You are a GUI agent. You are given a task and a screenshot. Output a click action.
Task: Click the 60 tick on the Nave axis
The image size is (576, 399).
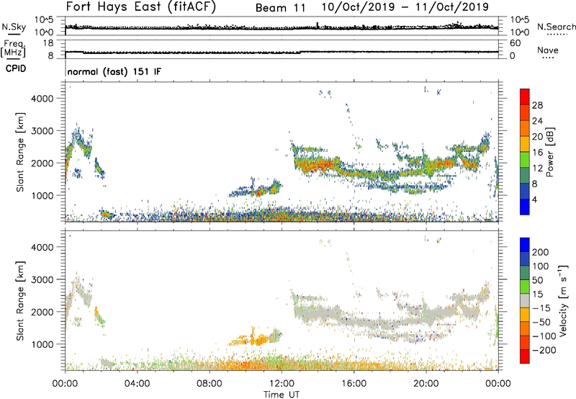515,43
